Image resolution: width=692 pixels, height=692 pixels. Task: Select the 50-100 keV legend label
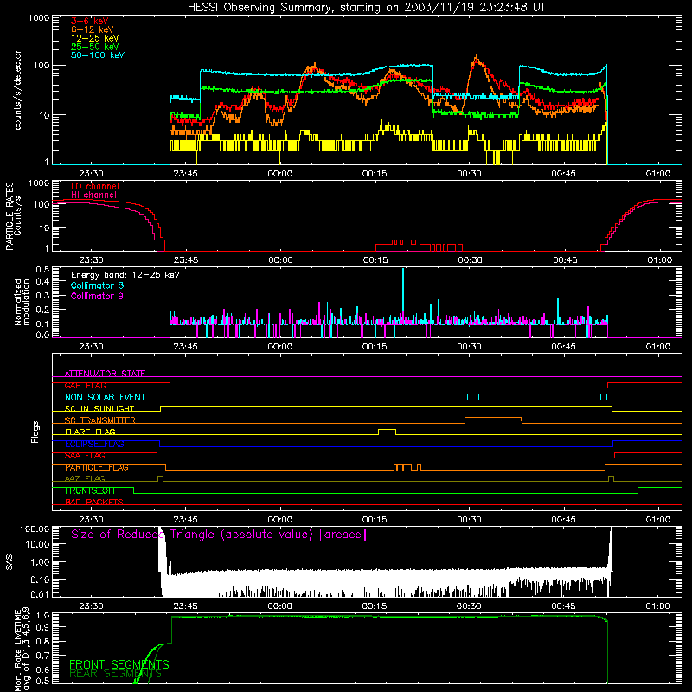point(98,55)
